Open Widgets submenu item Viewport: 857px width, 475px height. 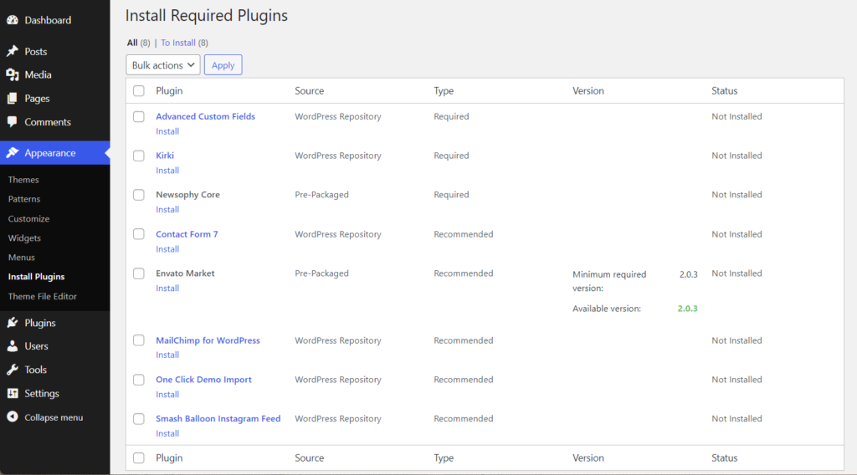pyautogui.click(x=24, y=238)
